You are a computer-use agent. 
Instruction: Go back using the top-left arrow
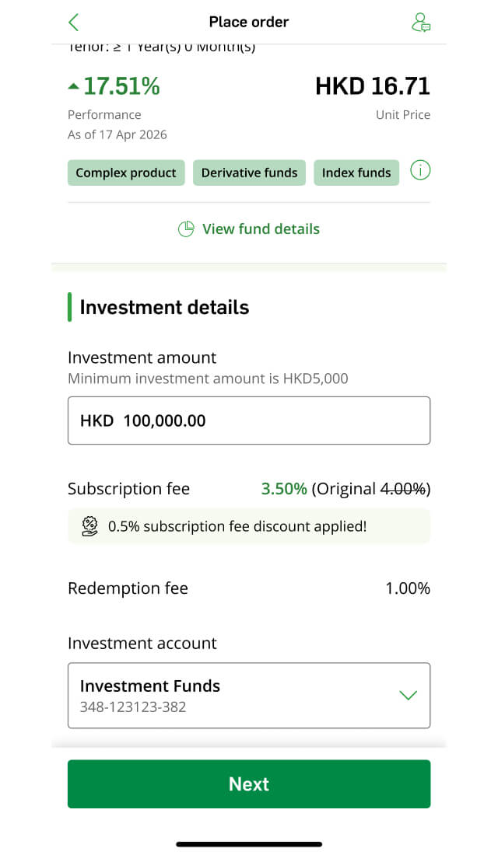[x=74, y=23]
